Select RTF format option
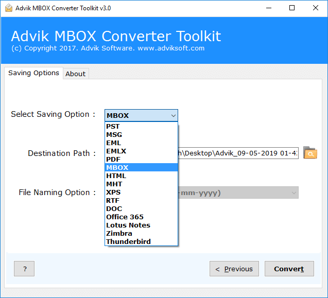 click(141, 200)
